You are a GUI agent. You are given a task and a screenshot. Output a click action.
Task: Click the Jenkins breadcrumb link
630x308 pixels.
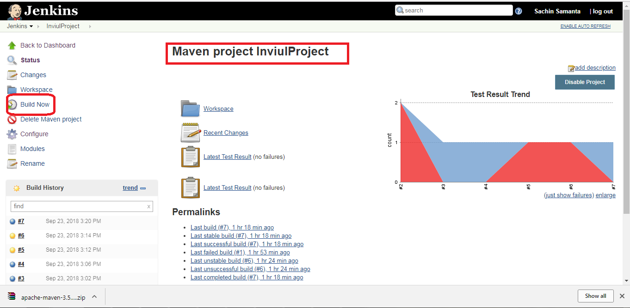17,26
